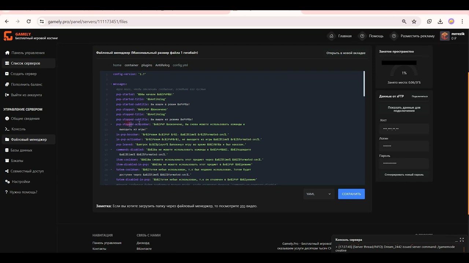469x263 pixels.
Task: Click the Хост field
Action: (404, 129)
